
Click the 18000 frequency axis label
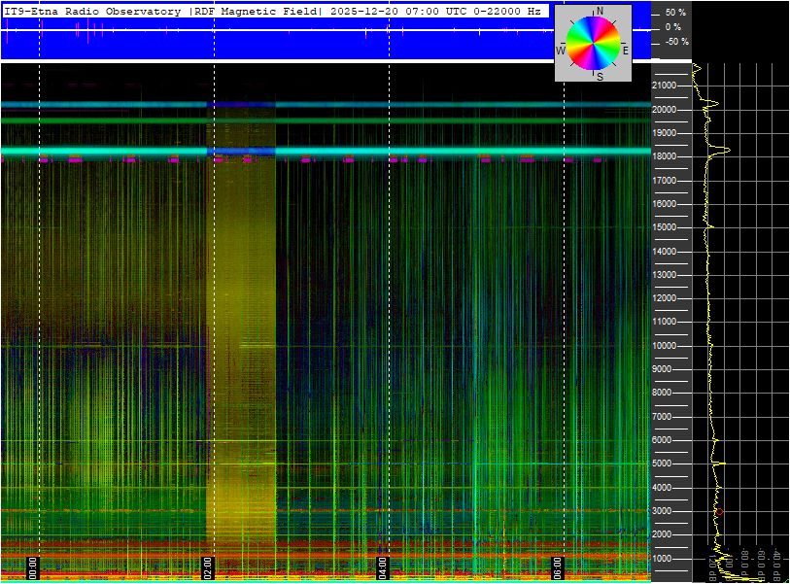664,156
